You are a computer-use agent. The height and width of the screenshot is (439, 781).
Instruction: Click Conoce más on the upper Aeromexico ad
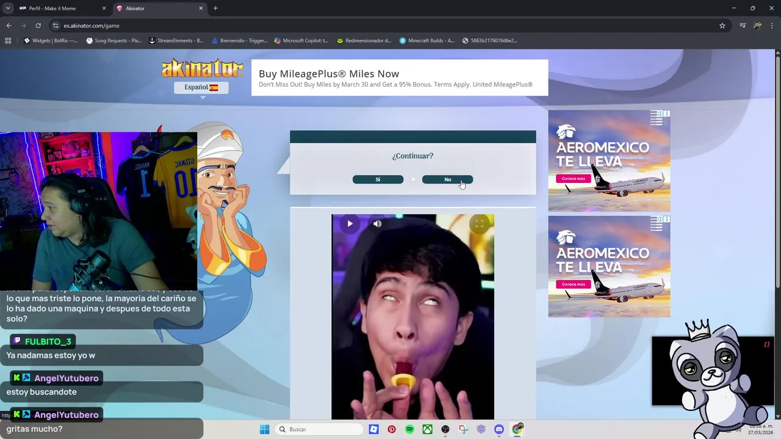pyautogui.click(x=573, y=179)
